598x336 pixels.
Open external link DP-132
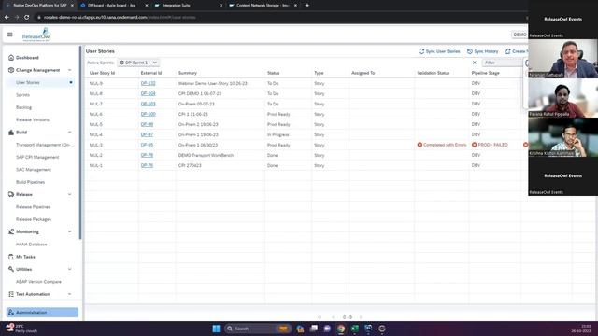click(x=148, y=83)
